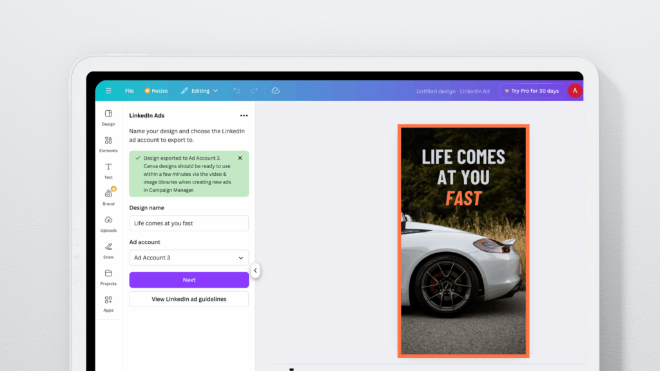Select the Untitled design - LinkedIn Ad title
Screen dimensions: 660x371
pyautogui.click(x=453, y=91)
